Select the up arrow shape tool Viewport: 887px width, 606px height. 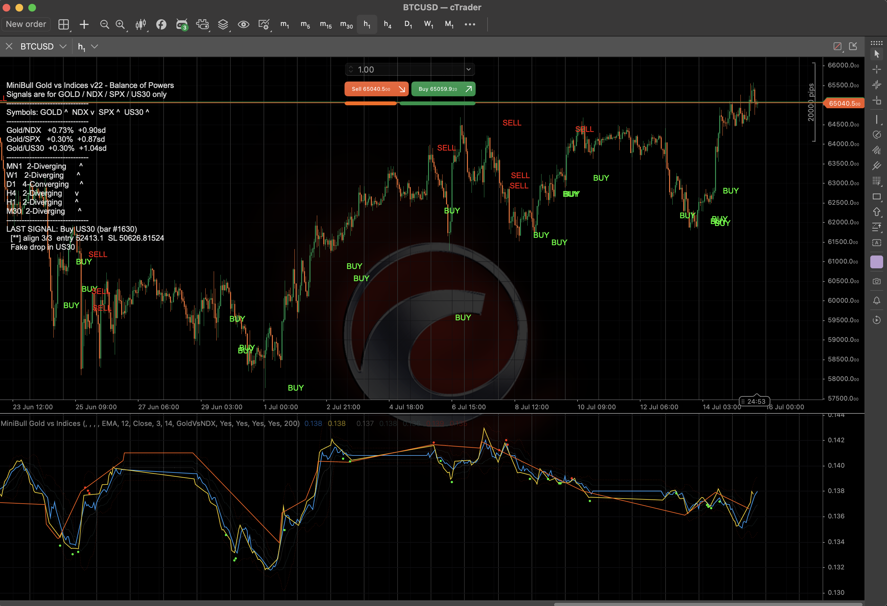click(877, 212)
